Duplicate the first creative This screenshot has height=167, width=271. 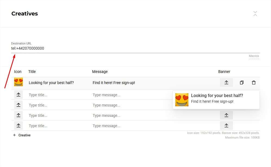click(242, 83)
